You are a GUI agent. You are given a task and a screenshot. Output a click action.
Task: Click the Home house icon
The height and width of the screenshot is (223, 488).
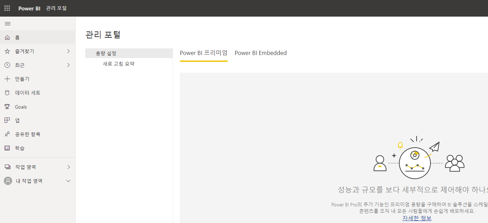7,37
